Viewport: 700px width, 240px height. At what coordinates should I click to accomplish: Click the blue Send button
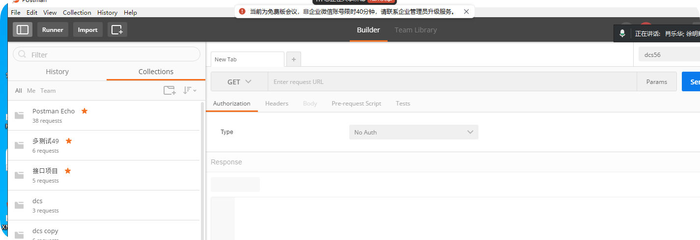point(691,82)
